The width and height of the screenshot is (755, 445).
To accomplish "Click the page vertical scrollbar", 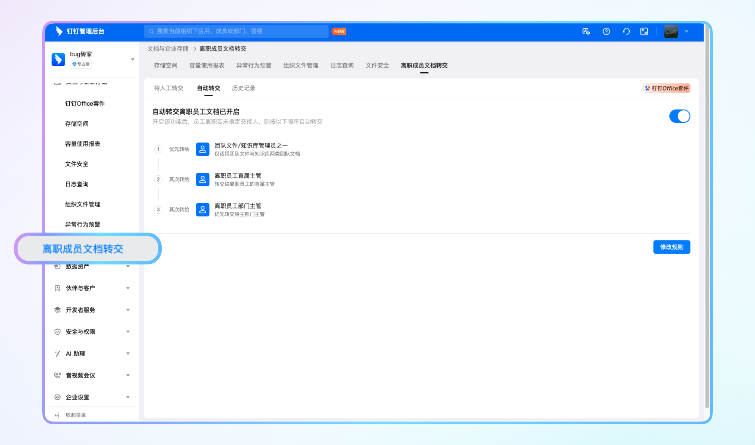I will (707, 224).
